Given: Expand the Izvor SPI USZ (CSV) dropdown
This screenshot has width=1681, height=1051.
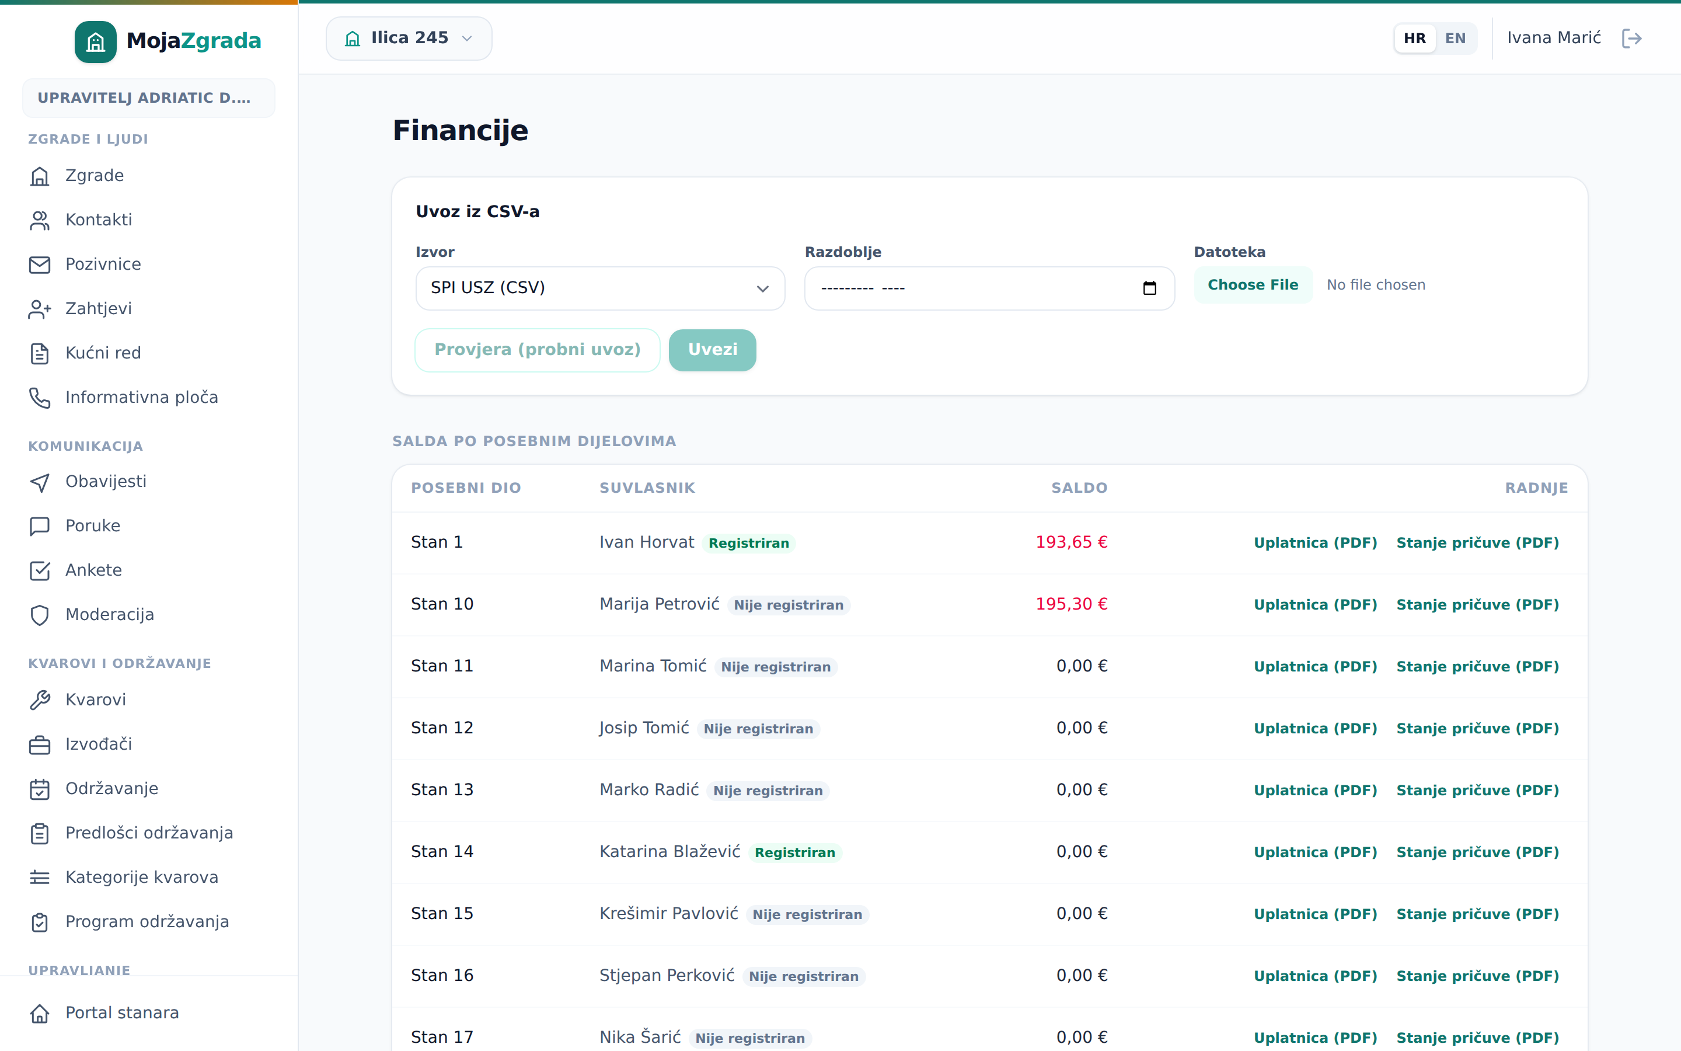Looking at the screenshot, I should pyautogui.click(x=600, y=288).
